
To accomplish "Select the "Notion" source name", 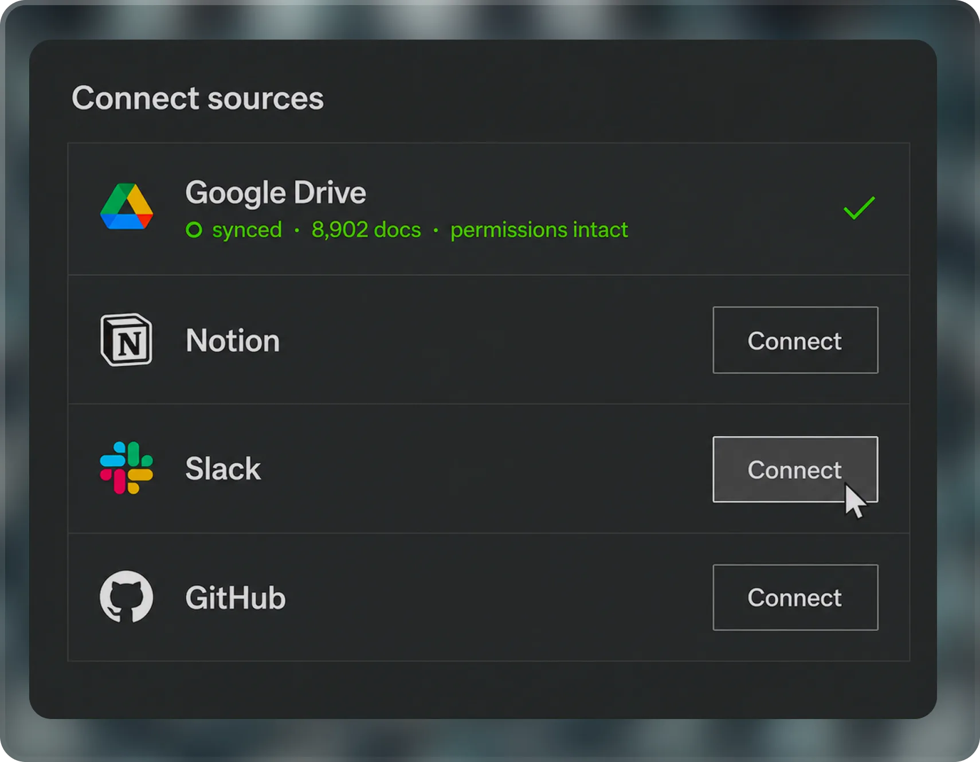I will [233, 341].
